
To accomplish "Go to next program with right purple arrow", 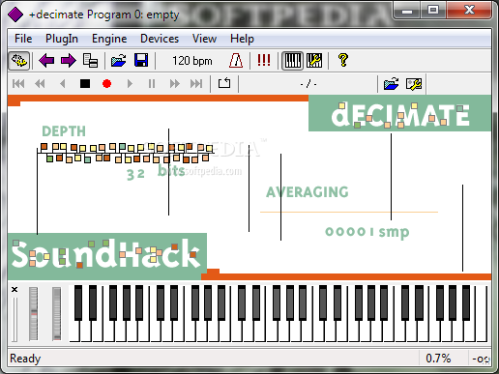I will point(68,61).
